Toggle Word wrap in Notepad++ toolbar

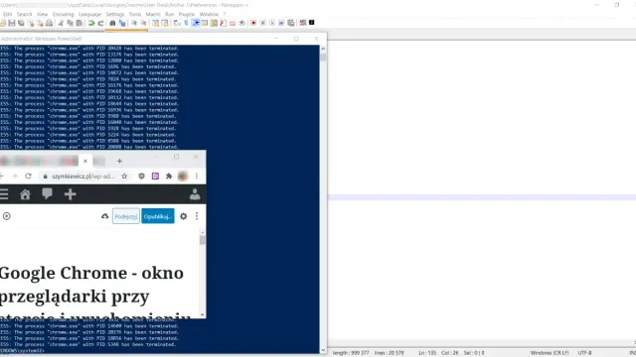pos(177,23)
